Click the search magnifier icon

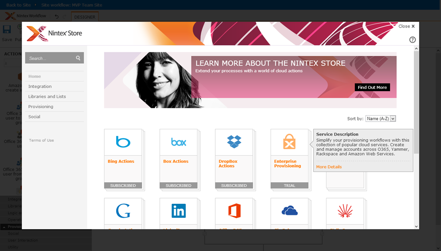tap(78, 58)
